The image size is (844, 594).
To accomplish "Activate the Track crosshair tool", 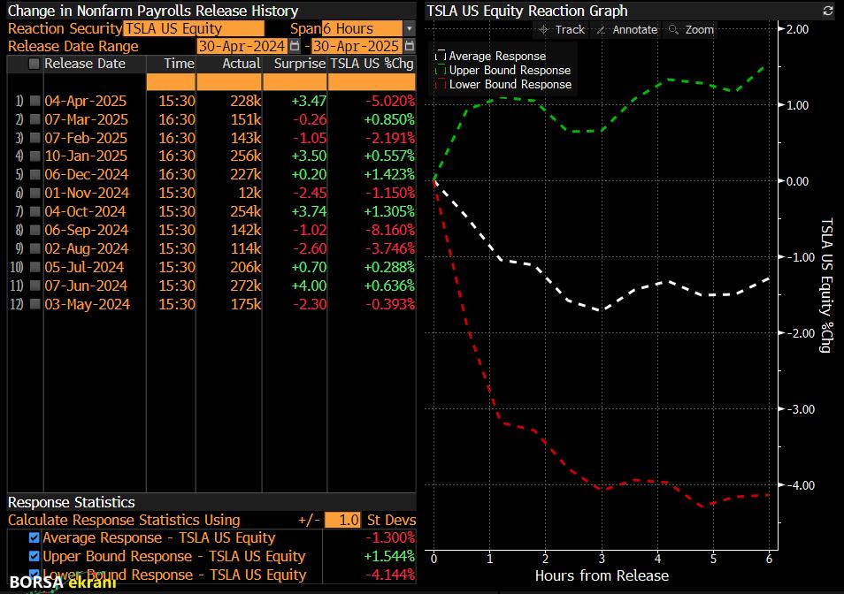I will [562, 29].
